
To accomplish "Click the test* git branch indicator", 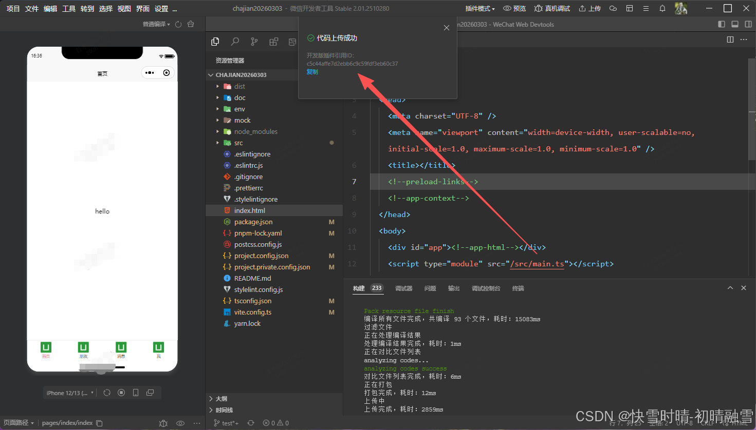I will click(x=226, y=423).
